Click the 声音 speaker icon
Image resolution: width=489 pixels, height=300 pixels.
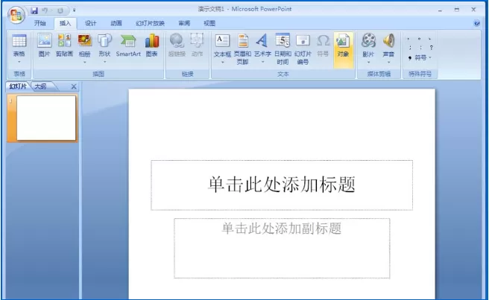(x=388, y=41)
